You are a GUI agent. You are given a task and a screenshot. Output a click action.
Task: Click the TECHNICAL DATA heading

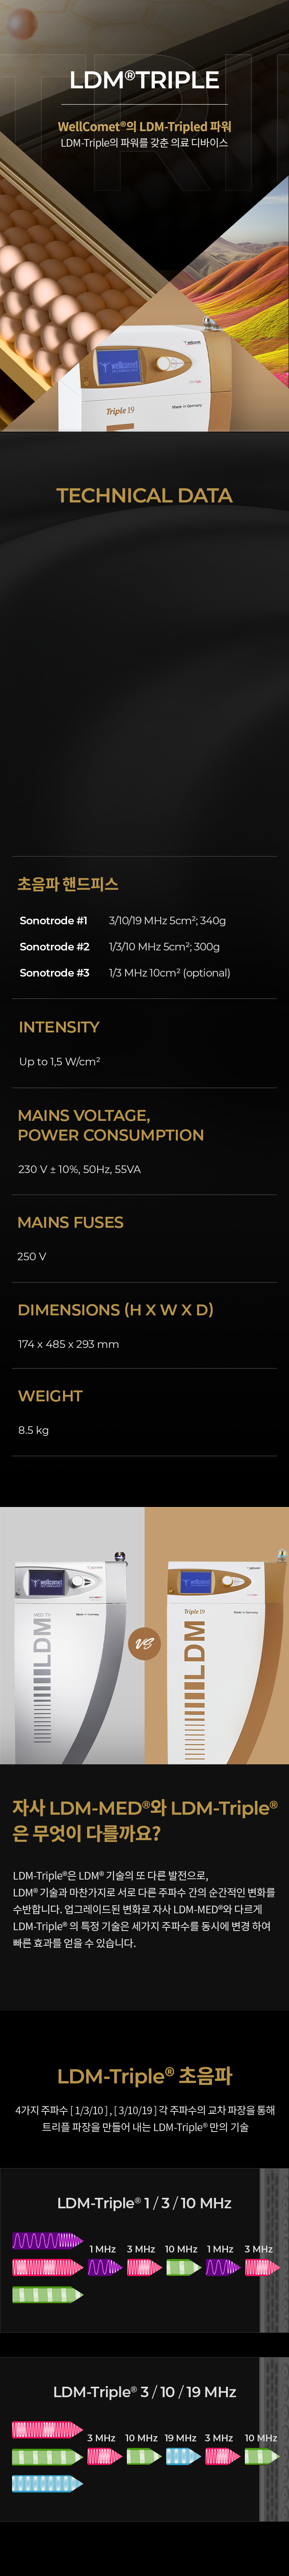point(144,495)
